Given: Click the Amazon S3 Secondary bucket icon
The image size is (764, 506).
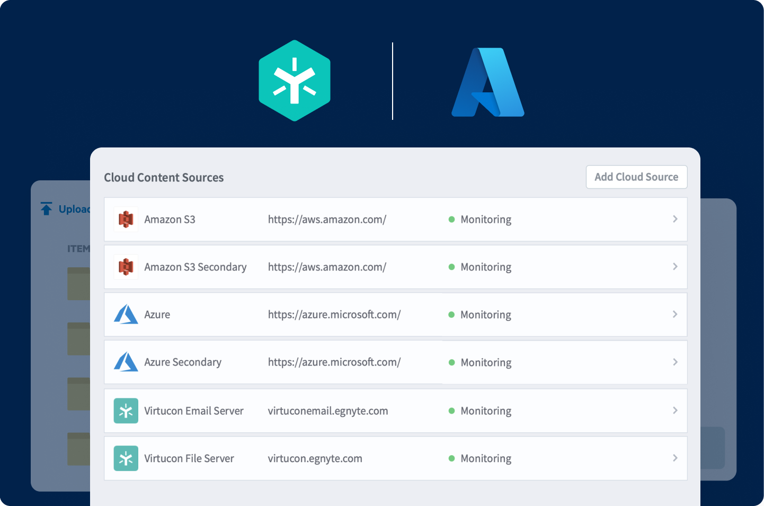Looking at the screenshot, I should [x=126, y=267].
